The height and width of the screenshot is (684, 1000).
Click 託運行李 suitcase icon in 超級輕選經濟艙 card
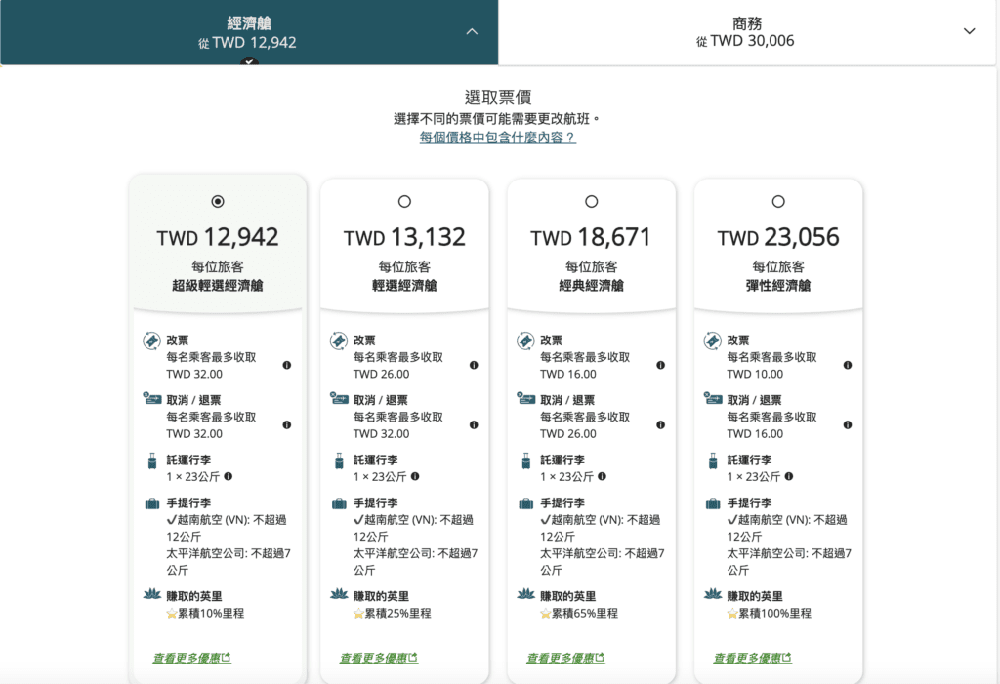(151, 461)
